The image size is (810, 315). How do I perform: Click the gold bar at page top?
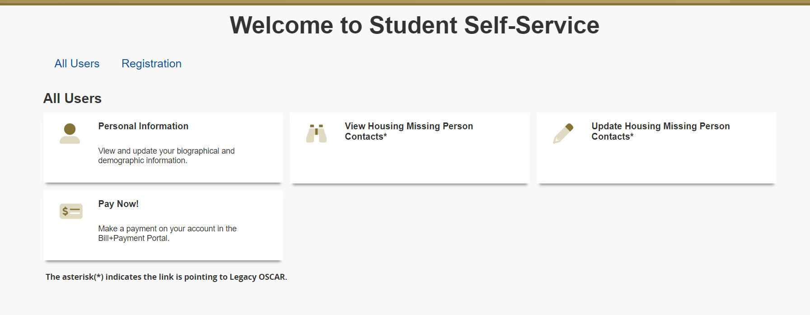(x=405, y=2)
